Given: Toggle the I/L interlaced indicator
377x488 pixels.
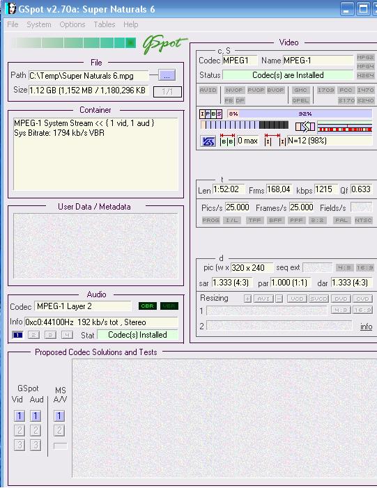Looking at the screenshot, I should 231,220.
